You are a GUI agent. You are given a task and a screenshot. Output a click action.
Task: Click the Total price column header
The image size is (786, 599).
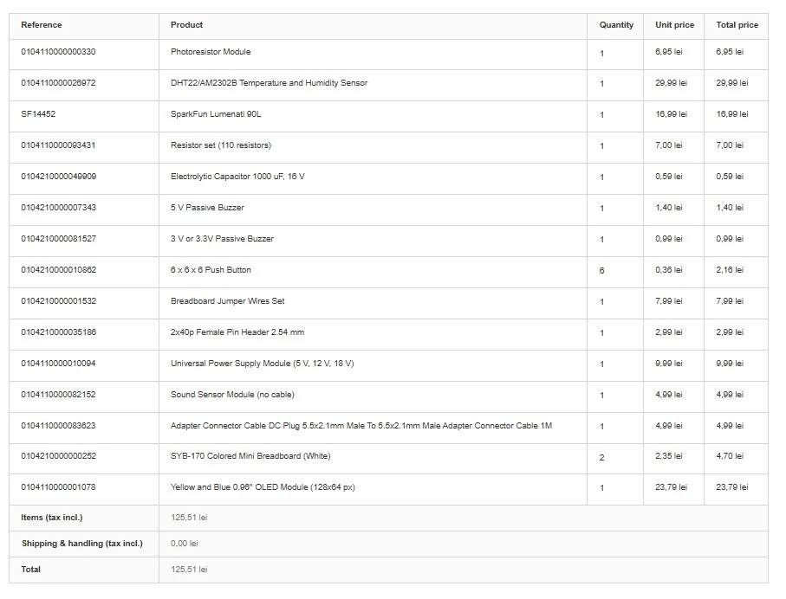tap(737, 25)
